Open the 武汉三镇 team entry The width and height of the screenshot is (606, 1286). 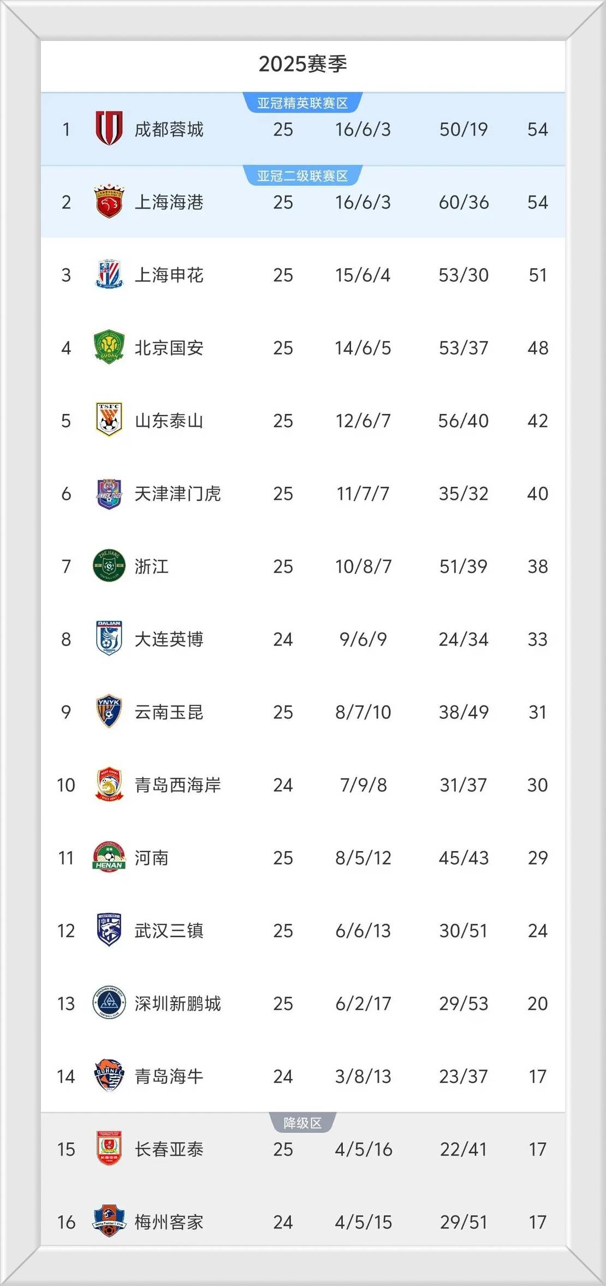(x=169, y=931)
